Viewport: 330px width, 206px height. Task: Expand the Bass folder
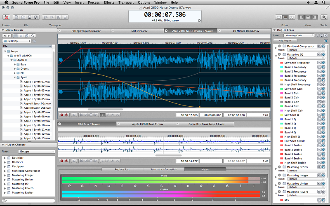pyautogui.click(x=15, y=64)
